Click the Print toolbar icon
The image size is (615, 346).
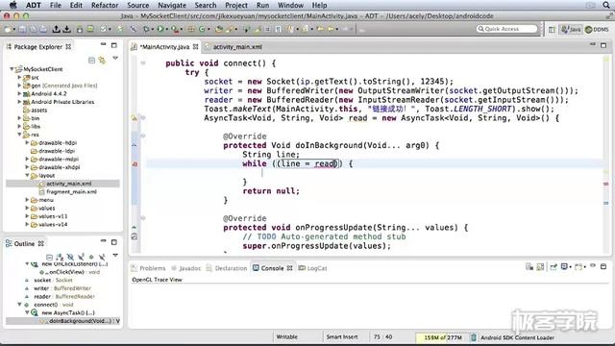pos(42,29)
